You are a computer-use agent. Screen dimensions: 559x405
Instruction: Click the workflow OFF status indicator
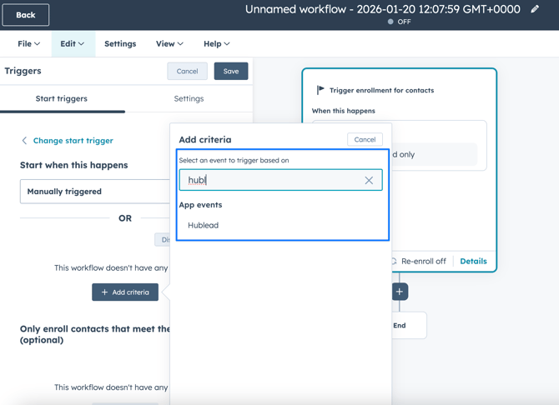tap(399, 22)
